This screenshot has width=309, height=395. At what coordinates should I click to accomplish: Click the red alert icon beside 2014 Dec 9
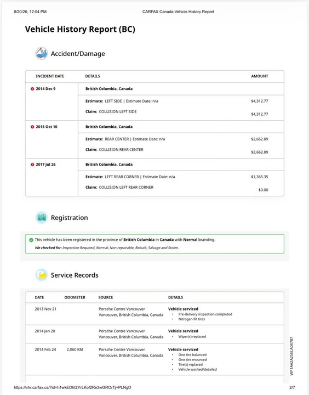click(x=32, y=89)
